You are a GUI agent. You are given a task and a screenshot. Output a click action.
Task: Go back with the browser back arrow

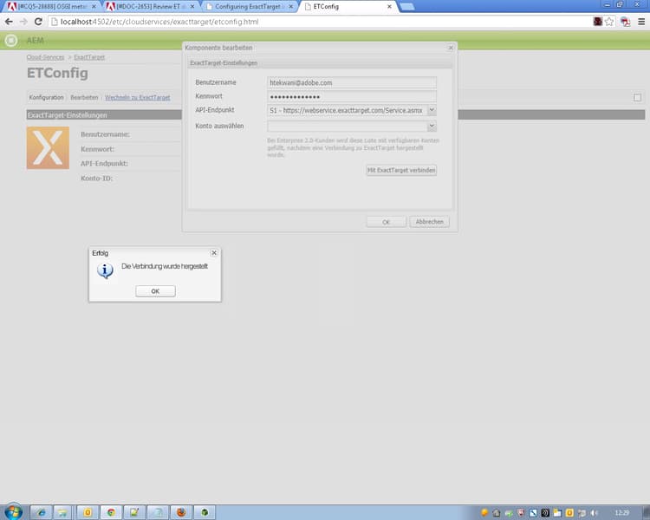tap(9, 22)
